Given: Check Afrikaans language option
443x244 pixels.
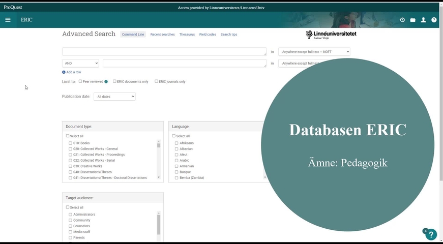Looking at the screenshot, I should pyautogui.click(x=176, y=143).
